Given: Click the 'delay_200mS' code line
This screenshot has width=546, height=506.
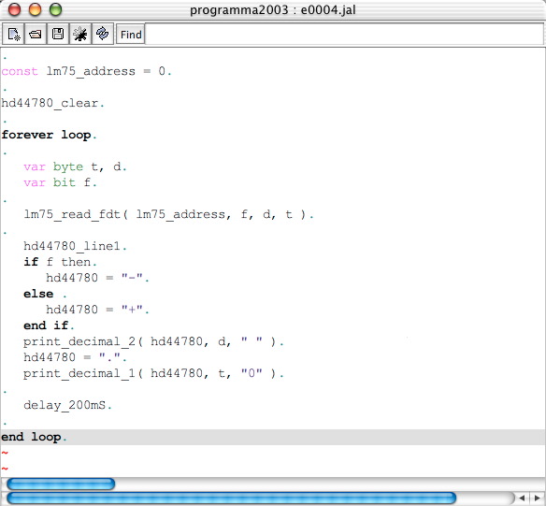Looking at the screenshot, I should tap(67, 405).
